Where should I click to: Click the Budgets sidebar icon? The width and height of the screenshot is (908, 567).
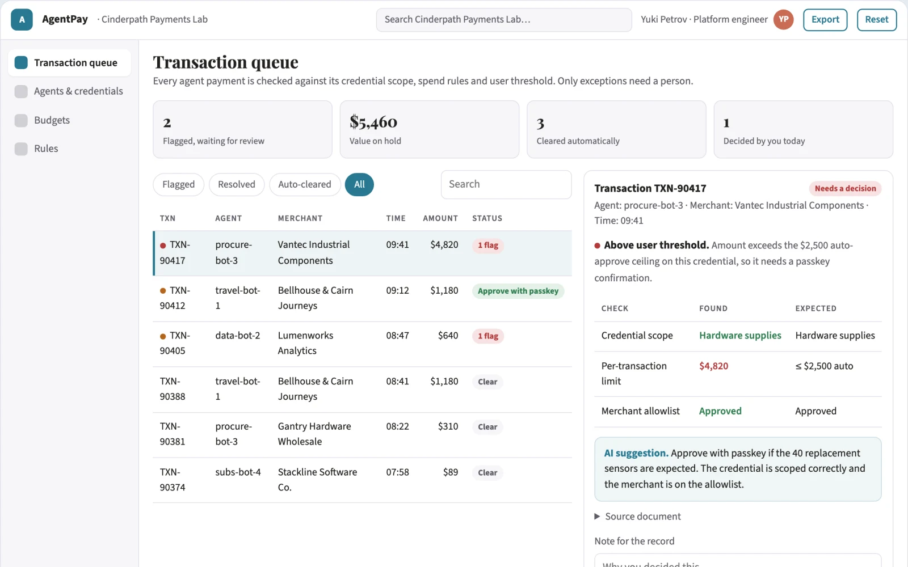(21, 120)
